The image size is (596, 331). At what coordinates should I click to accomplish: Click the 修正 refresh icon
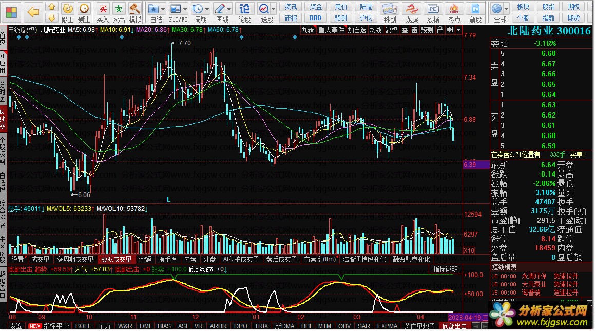[68, 8]
